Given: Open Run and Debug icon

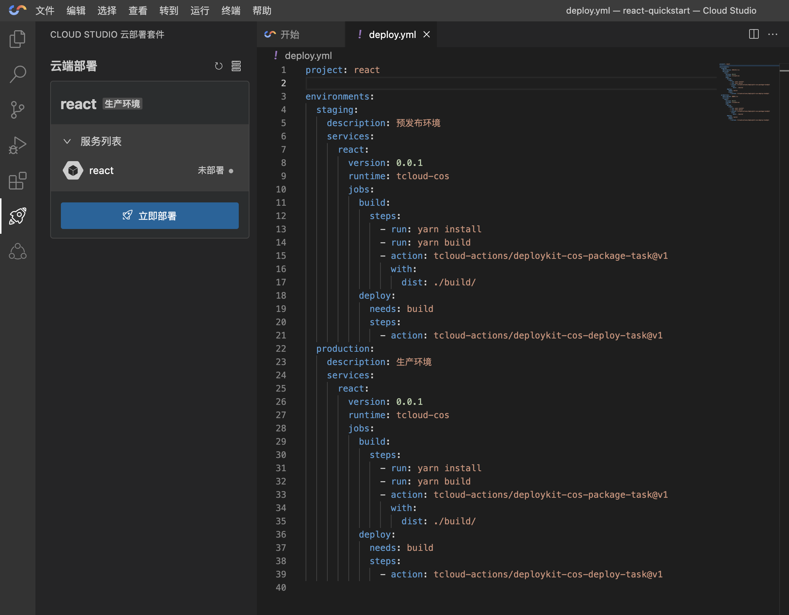Looking at the screenshot, I should click(x=17, y=145).
